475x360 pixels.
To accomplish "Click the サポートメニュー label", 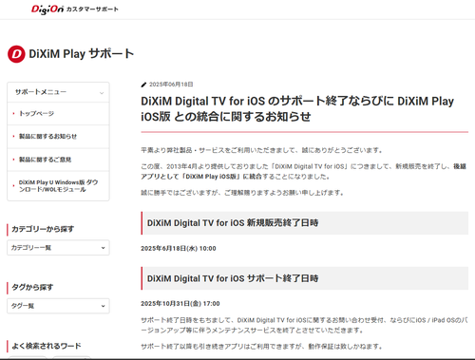I will pos(41,92).
